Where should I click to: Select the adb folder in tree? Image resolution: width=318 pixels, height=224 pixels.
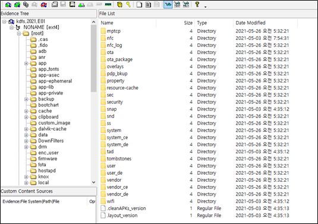tap(39, 51)
